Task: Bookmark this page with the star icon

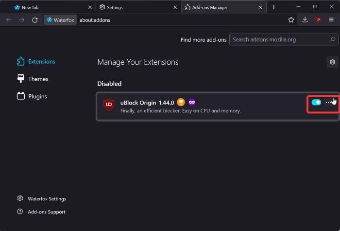Action: (291, 20)
